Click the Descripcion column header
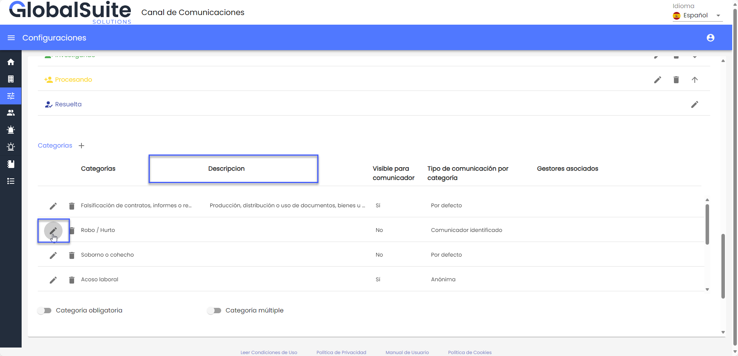 pyautogui.click(x=227, y=169)
